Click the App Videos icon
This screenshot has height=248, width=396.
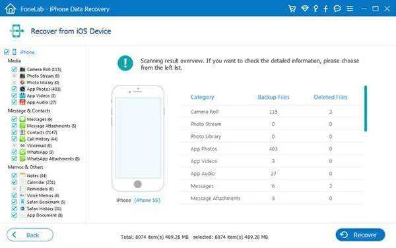22,95
